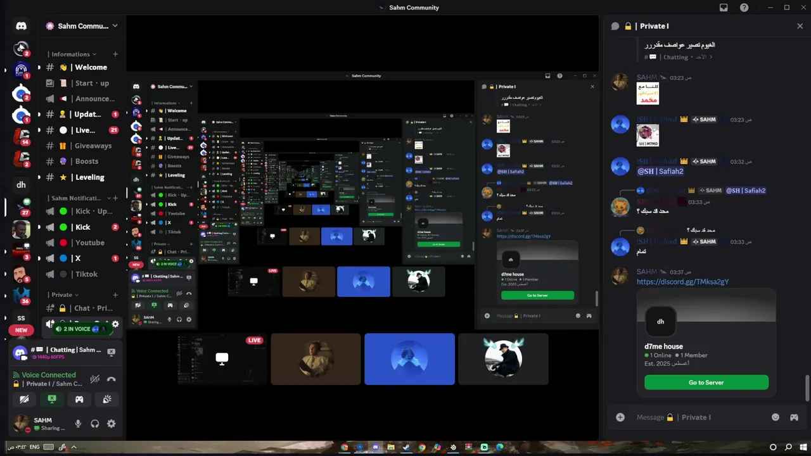Open the Kick Up notifications channel
This screenshot has width=811, height=456.
click(82, 211)
